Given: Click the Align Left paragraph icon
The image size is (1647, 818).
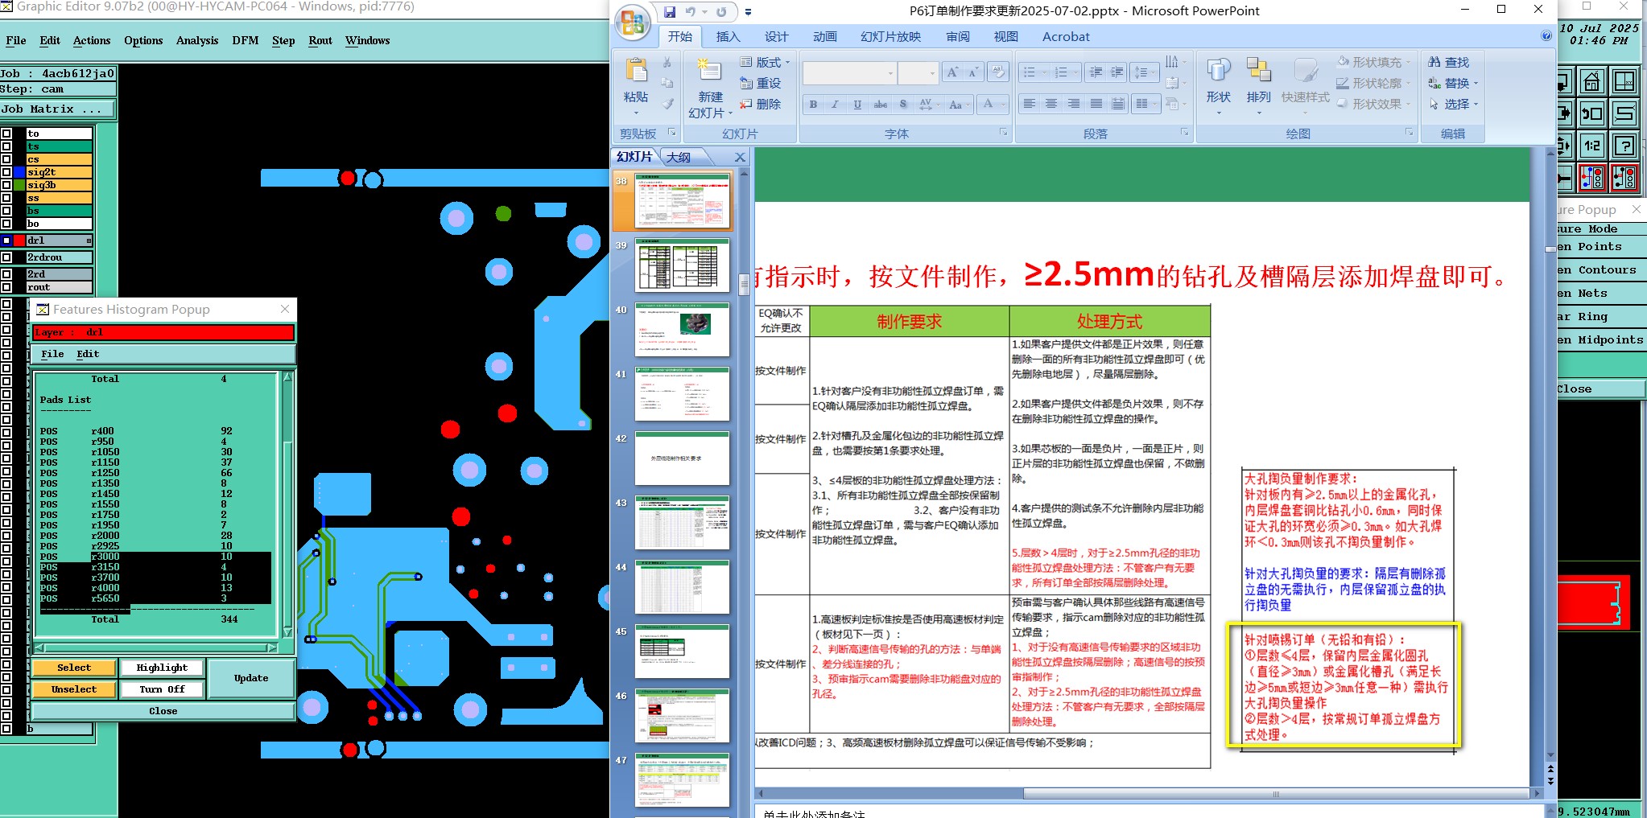Looking at the screenshot, I should tap(1029, 104).
